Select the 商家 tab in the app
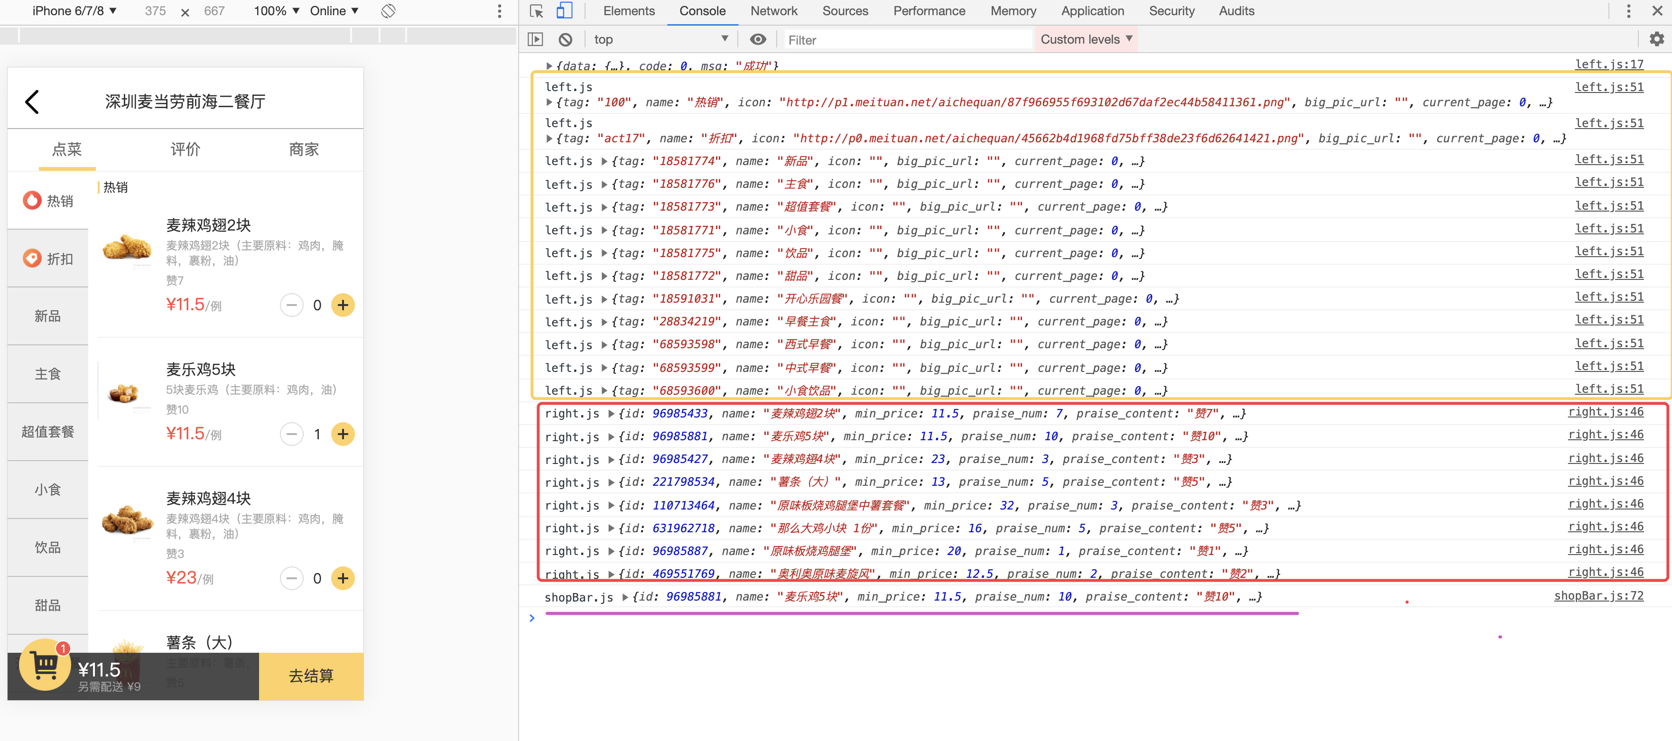Screen dimensions: 1672x741 tap(304, 150)
